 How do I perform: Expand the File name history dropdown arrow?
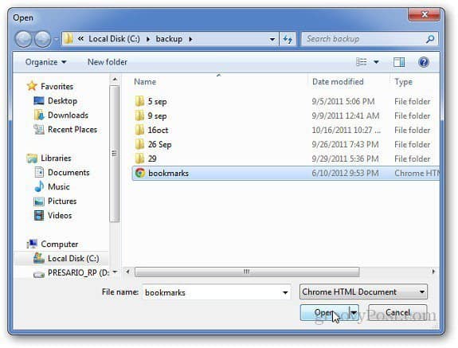pyautogui.click(x=285, y=292)
